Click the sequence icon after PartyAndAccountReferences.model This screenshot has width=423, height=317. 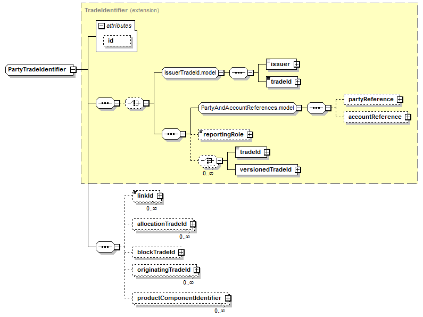tap(316, 108)
